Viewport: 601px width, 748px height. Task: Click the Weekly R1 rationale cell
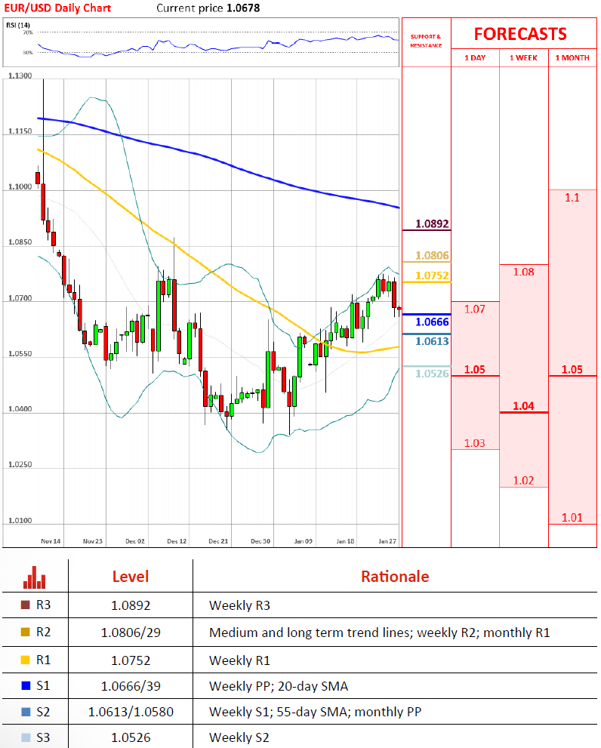point(239,660)
